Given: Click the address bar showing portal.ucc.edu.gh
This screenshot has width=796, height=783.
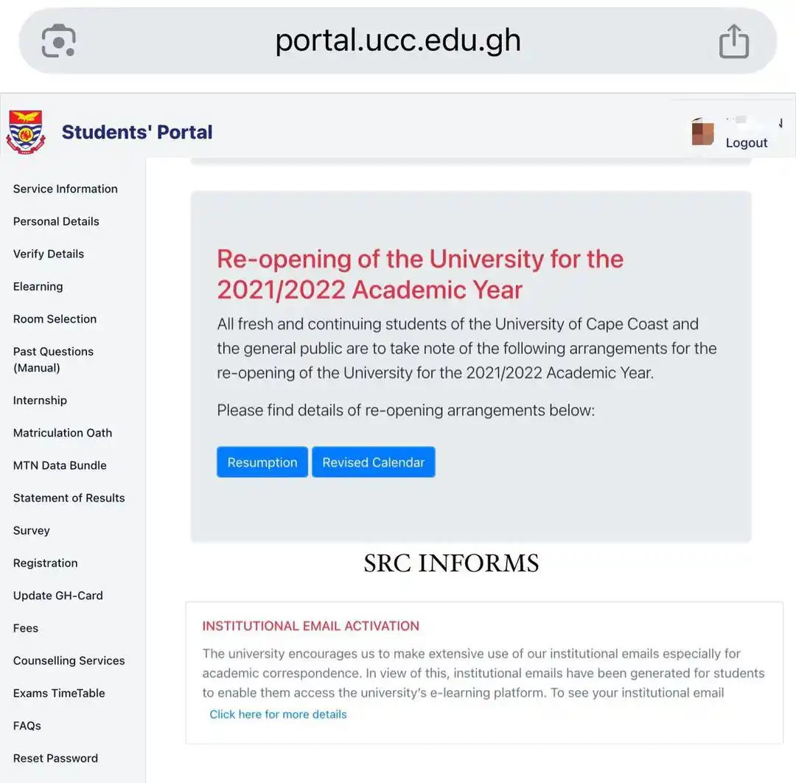Looking at the screenshot, I should click(x=398, y=41).
